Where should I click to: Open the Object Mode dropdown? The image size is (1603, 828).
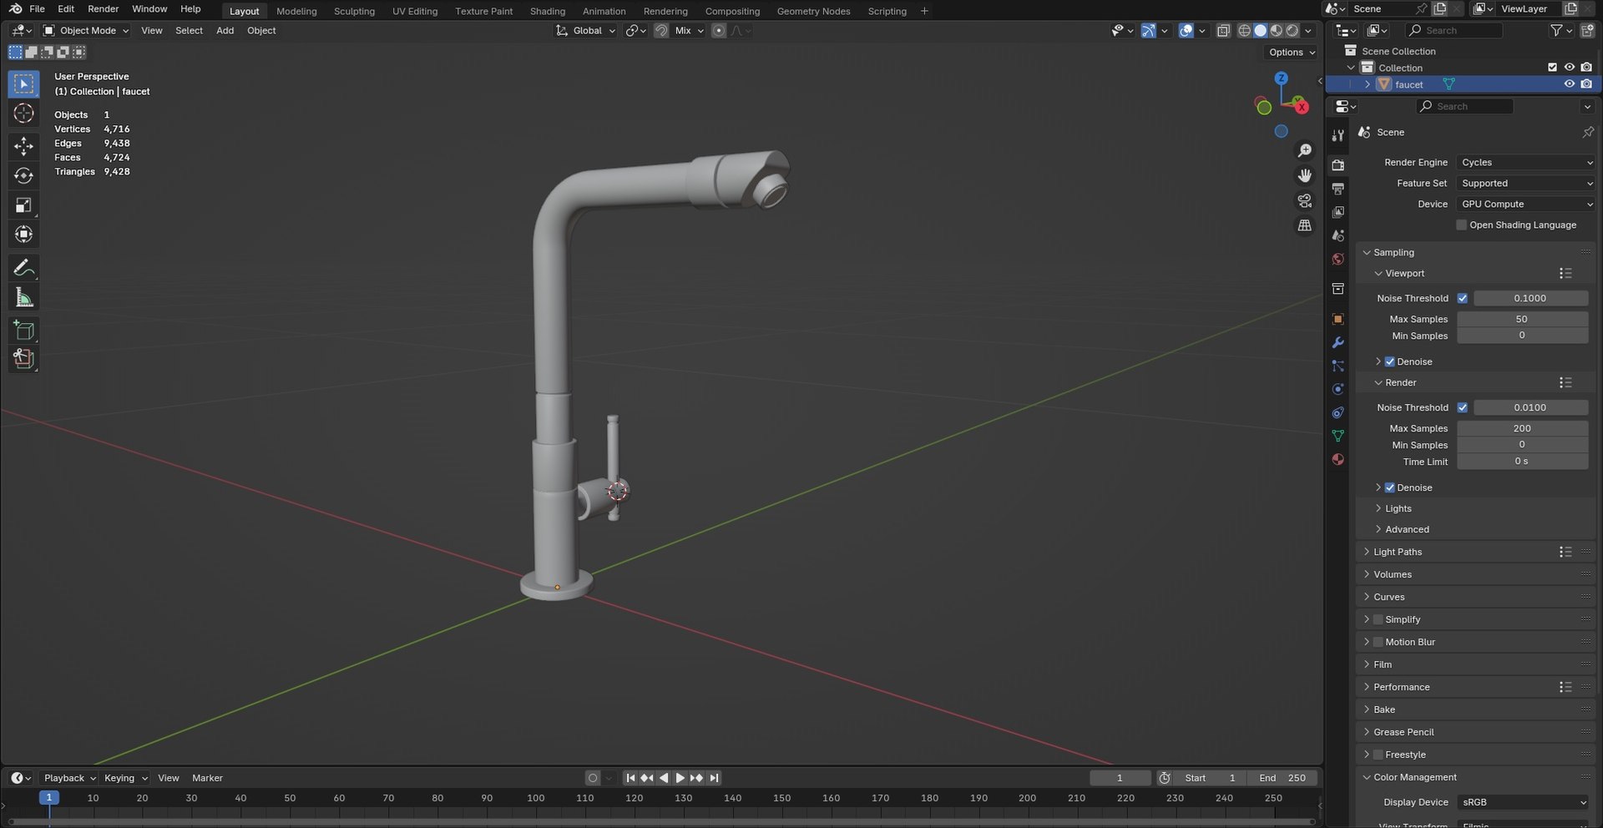pos(87,30)
